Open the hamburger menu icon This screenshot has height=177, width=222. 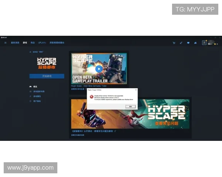(5, 43)
